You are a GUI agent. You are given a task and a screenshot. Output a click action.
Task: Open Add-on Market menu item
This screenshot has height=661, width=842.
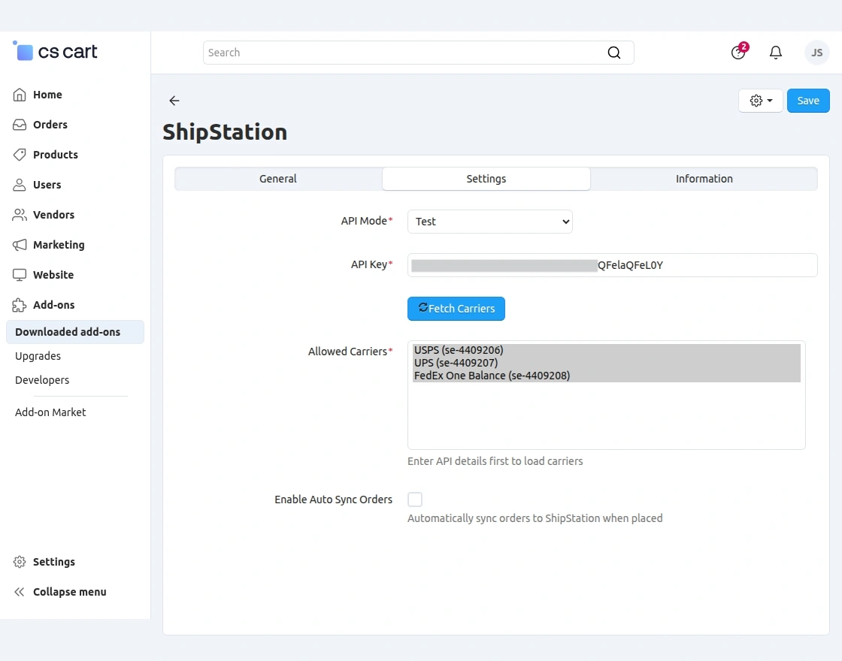click(x=50, y=412)
